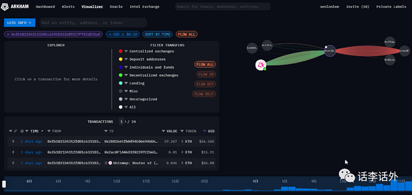This screenshot has height=195, width=412.
Task: Toggle the Lending teal filter dot
Action: (120, 83)
